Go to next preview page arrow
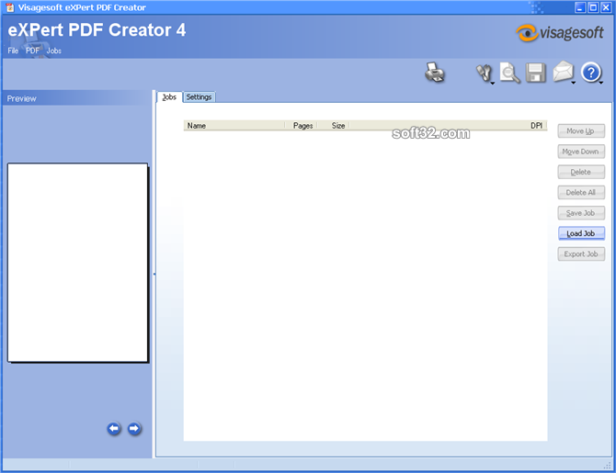This screenshot has height=473, width=616. click(134, 428)
